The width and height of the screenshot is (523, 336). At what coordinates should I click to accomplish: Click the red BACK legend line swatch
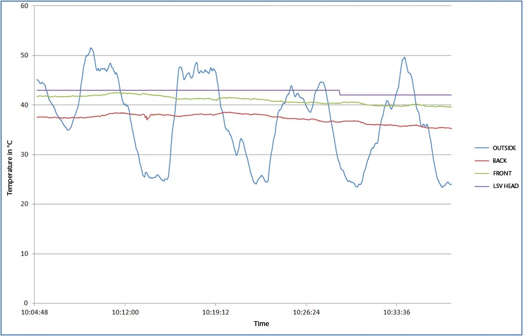(x=480, y=161)
